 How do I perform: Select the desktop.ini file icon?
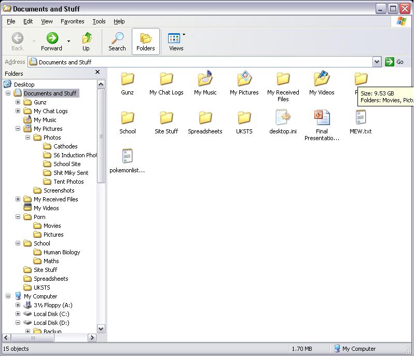[x=283, y=118]
